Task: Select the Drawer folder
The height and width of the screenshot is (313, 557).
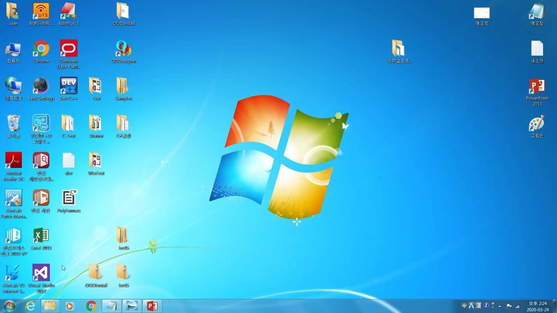Action: tap(96, 127)
